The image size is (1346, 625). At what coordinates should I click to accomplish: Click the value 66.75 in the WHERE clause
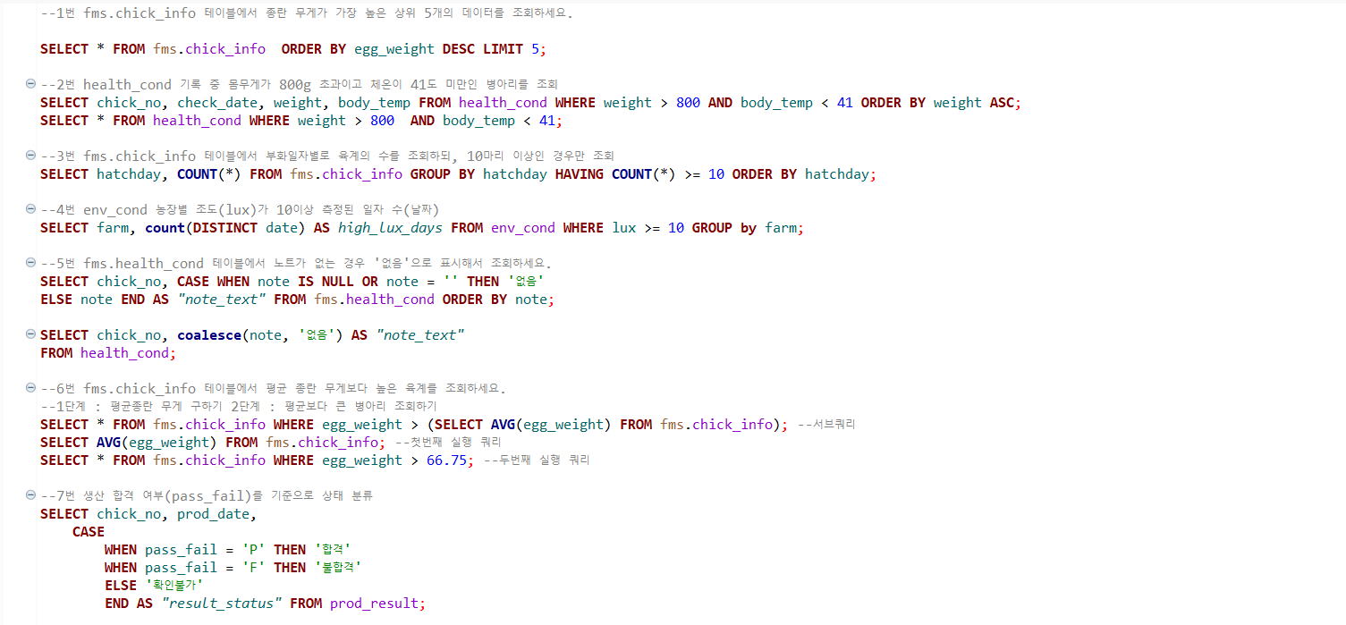click(x=446, y=460)
